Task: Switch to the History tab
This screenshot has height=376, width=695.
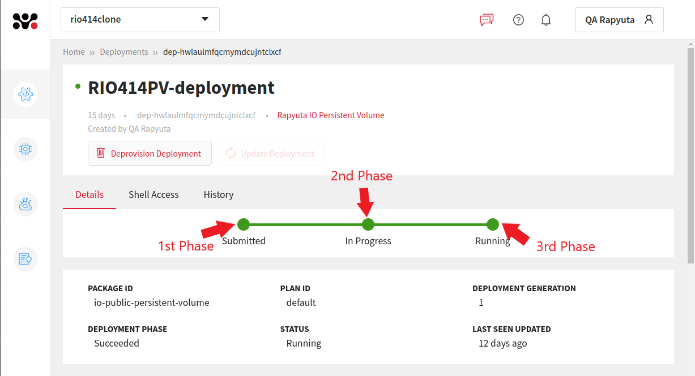Action: [x=219, y=195]
